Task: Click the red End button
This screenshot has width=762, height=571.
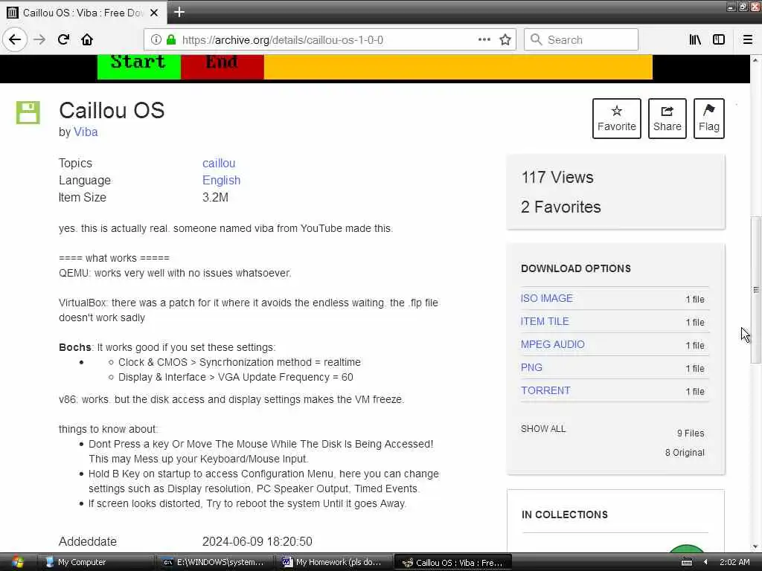Action: (222, 66)
